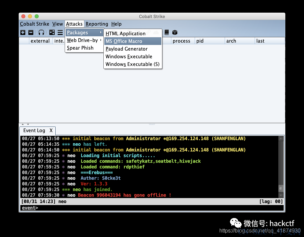
Task: Click the 05:14:50 initial beacon log line
Action: click(x=134, y=150)
